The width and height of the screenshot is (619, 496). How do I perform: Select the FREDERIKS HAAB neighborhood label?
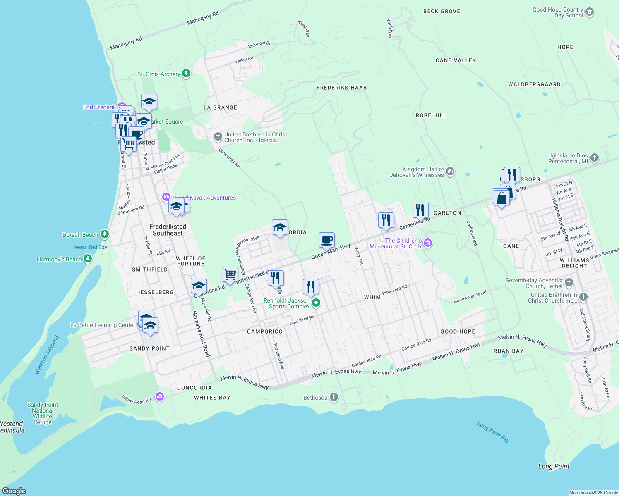pyautogui.click(x=342, y=88)
